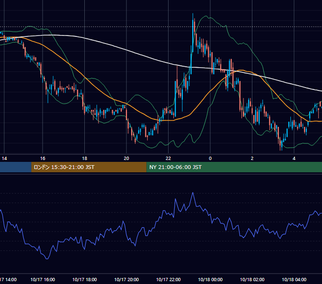Click the 10/17 20:00 date label
This screenshot has height=284, width=322.
pos(126,279)
